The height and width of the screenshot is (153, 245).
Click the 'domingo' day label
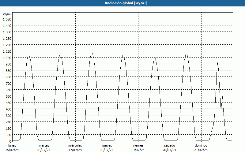pyautogui.click(x=201, y=146)
